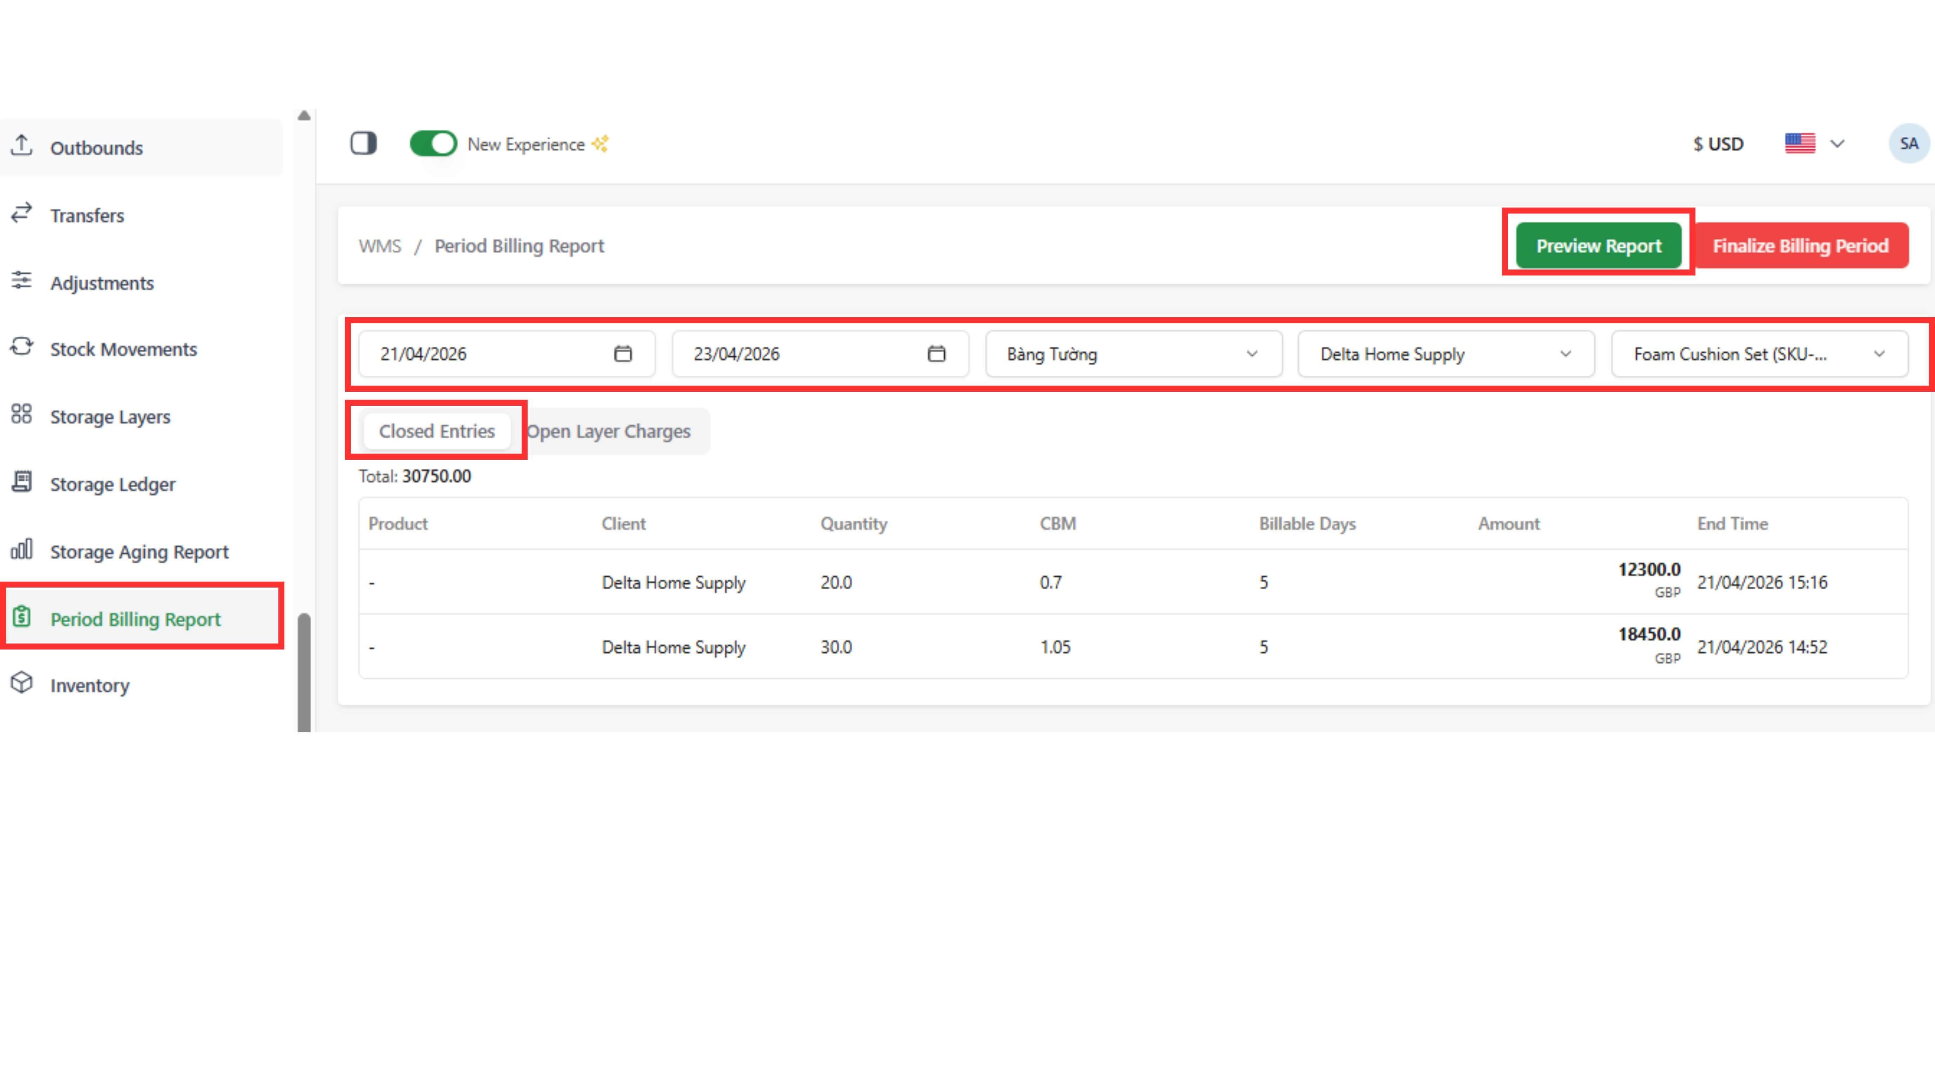The image size is (1935, 1088).
Task: Select the Closed Entries tab
Action: 436,432
